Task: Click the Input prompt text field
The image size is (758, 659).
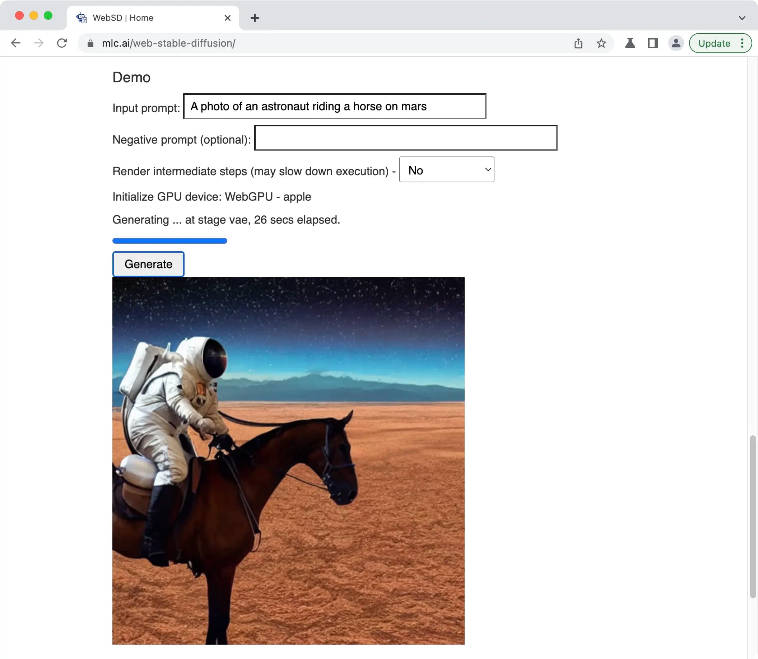Action: click(x=334, y=106)
